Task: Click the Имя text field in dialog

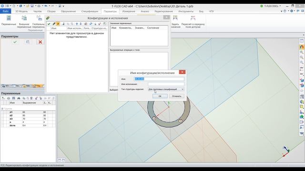Action: pos(159,79)
